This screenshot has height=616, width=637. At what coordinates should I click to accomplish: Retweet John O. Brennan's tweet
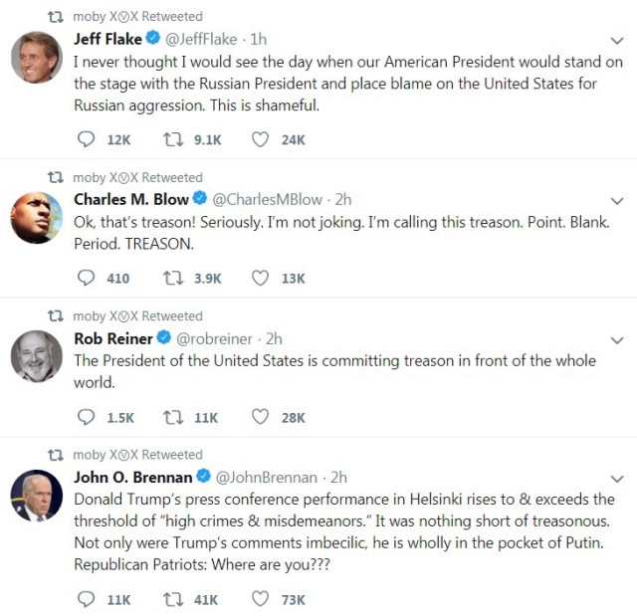point(174,599)
